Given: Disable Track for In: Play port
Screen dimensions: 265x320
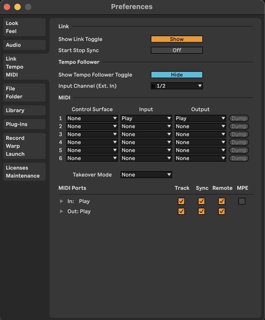Looking at the screenshot, I should [181, 201].
